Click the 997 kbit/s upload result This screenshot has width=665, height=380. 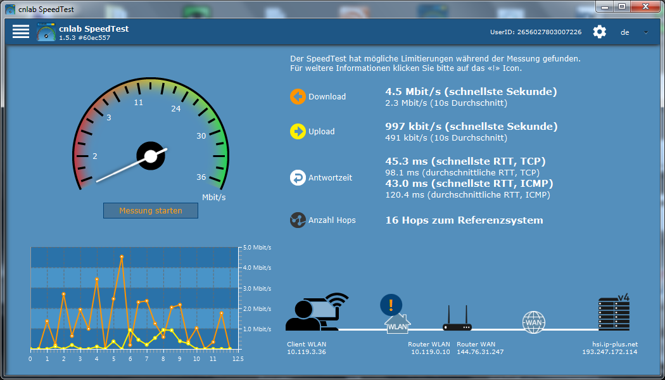coord(471,127)
